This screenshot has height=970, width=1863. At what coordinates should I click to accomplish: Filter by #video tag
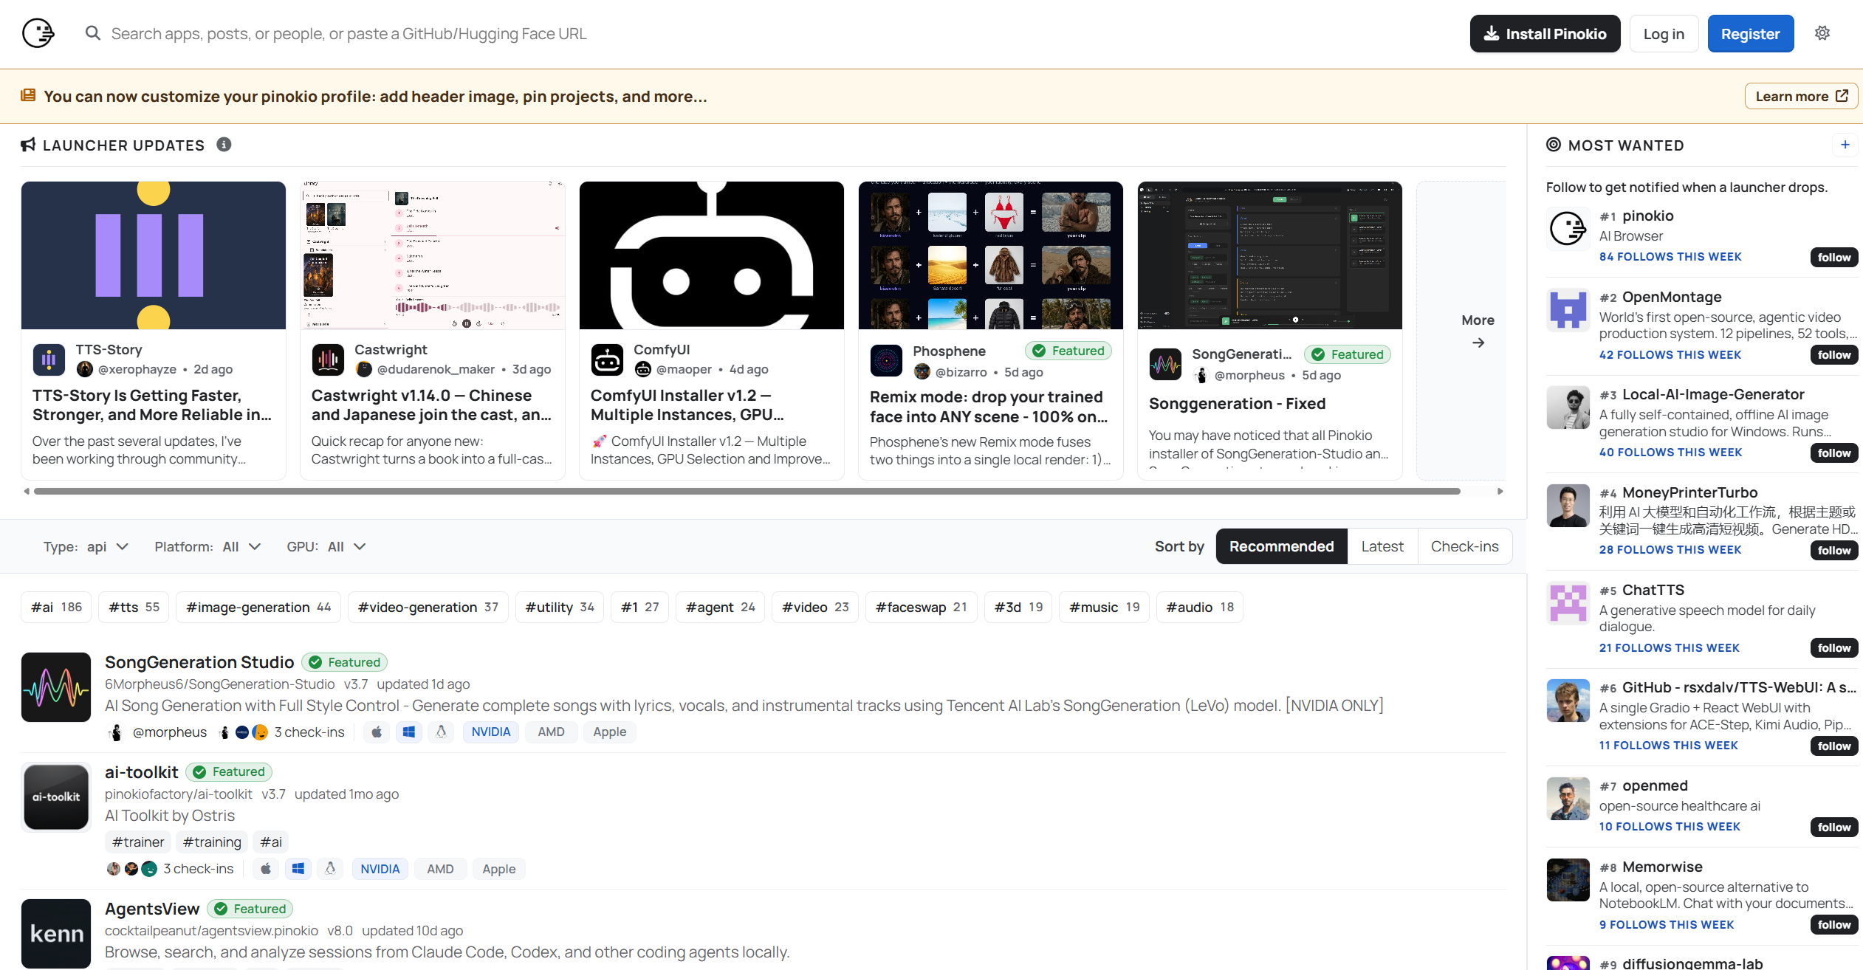tap(815, 607)
